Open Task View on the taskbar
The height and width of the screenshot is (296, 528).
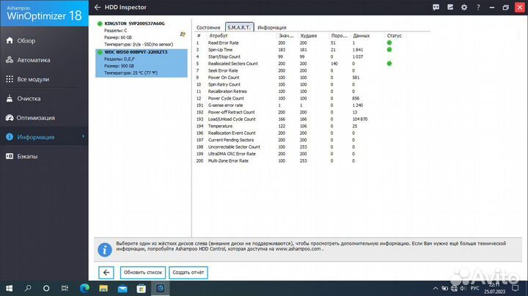(x=65, y=288)
